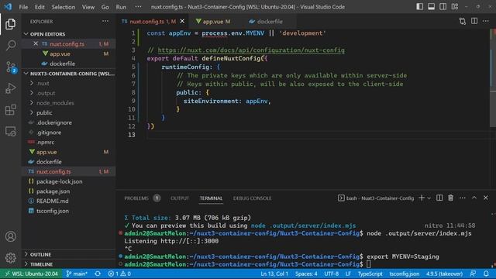Close the nuxt.config.ts tab
Image resolution: width=496 pixels, height=279 pixels.
pos(182,21)
